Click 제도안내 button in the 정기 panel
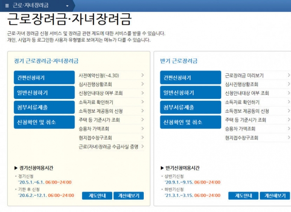Image resolution: width=291 pixels, height=212 pixels. coord(97,196)
